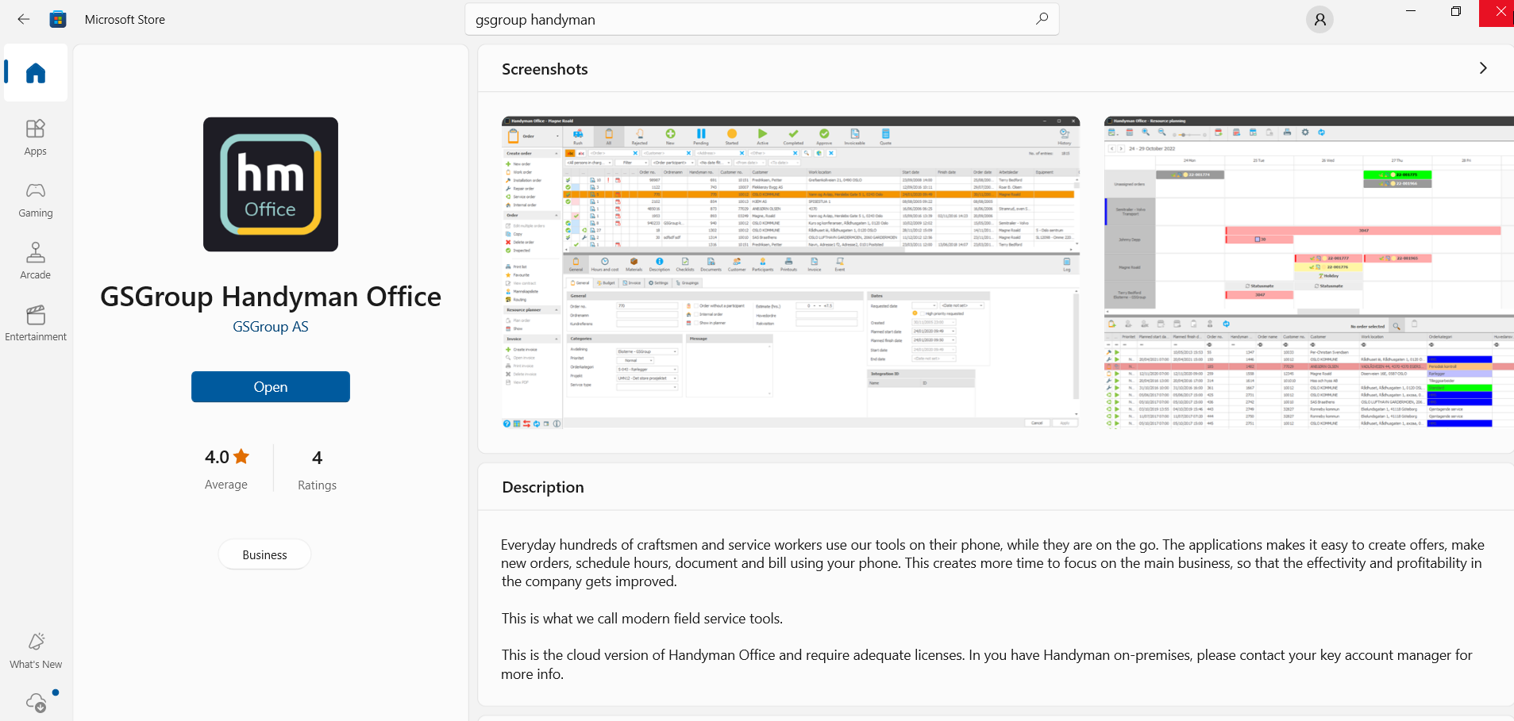Open the first Handyman Office screenshot

click(791, 273)
